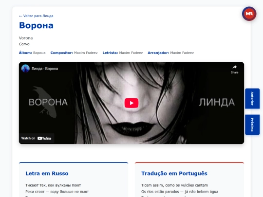Open the YouTube channel avatar icon

click(x=25, y=69)
